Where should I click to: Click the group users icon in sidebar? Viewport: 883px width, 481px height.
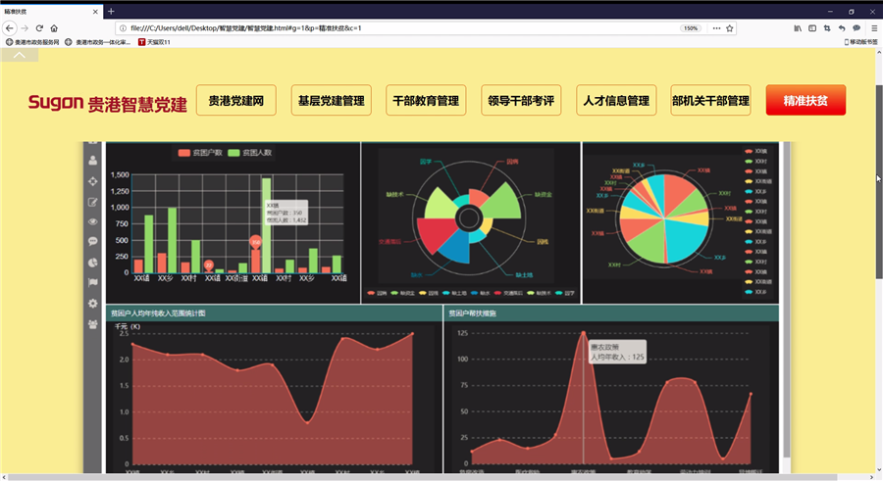pos(93,324)
